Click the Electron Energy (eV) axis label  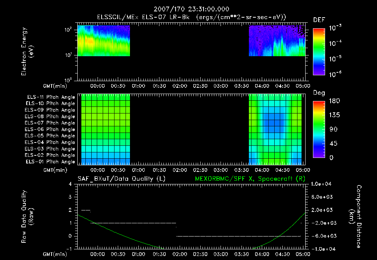(27, 51)
